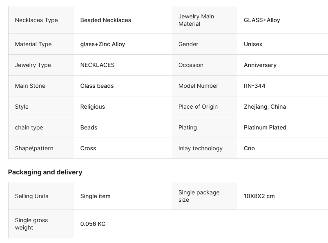Select the "Anniversary" occasion value
This screenshot has height=243, width=328.
click(x=260, y=65)
